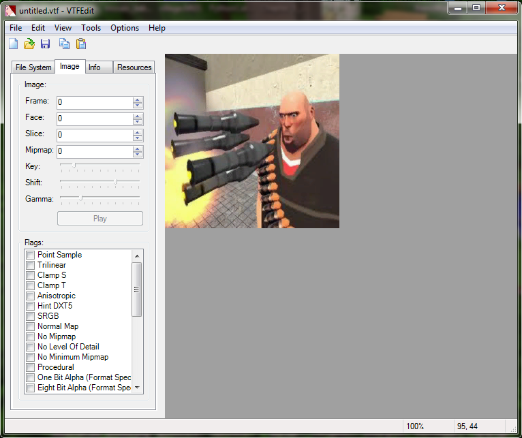Click the Key slider handle
The width and height of the screenshot is (522, 438).
[74, 165]
